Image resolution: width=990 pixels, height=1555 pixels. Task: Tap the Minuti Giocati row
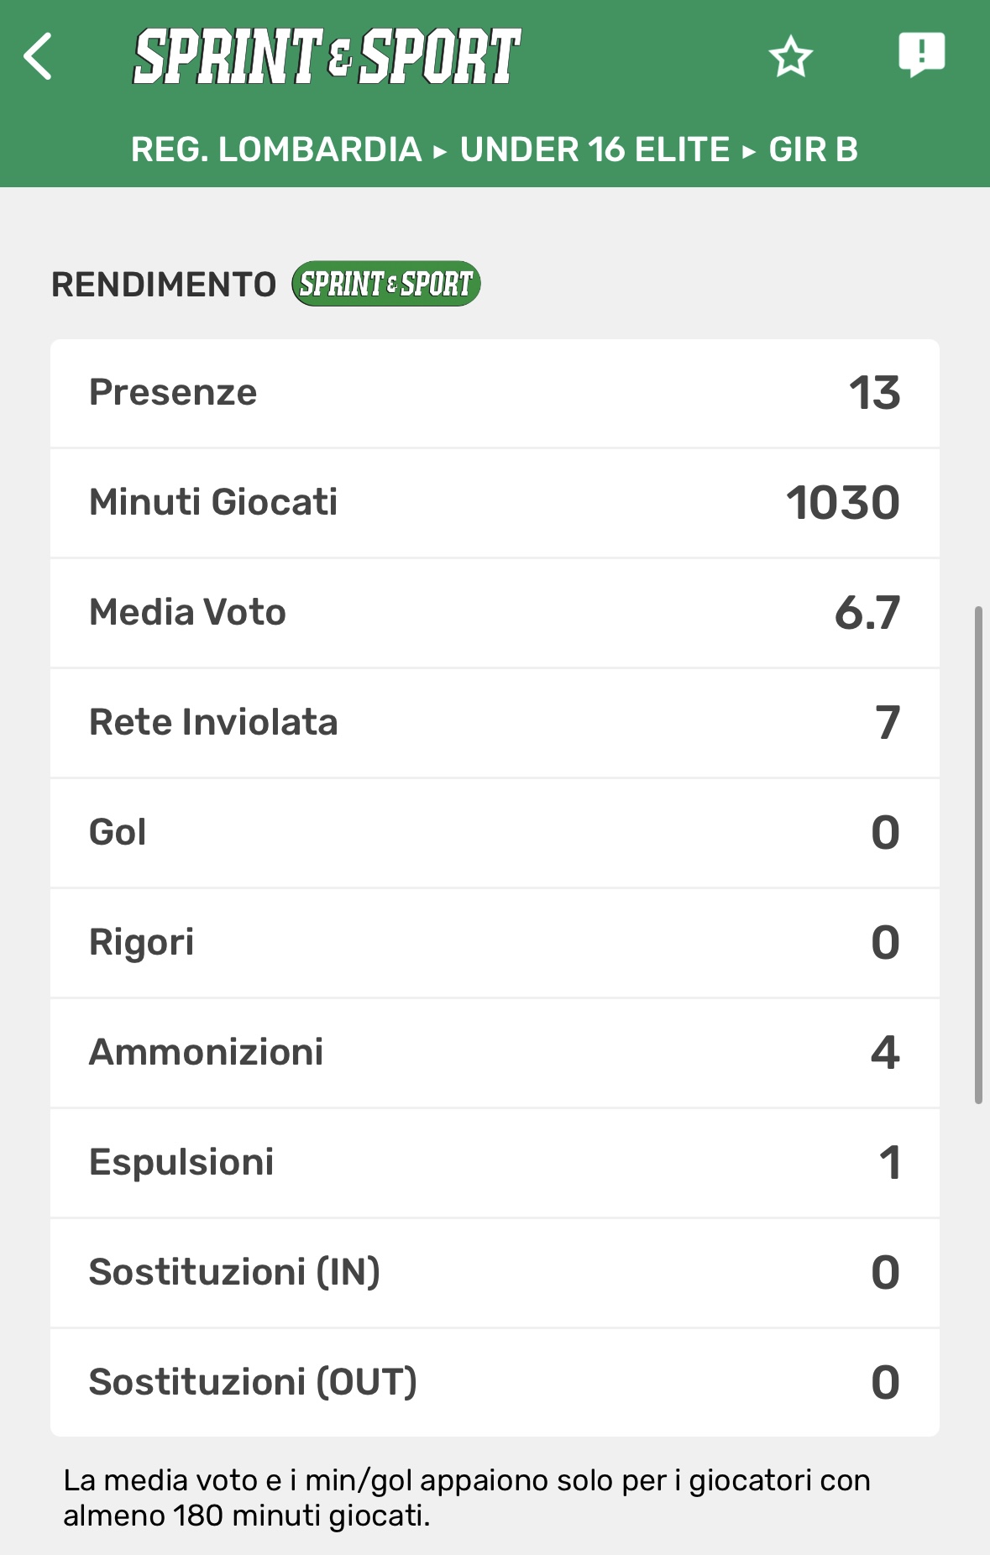pos(495,503)
